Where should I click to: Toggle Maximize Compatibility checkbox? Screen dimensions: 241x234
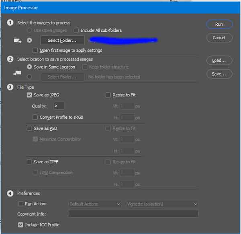pyautogui.click(x=35, y=139)
